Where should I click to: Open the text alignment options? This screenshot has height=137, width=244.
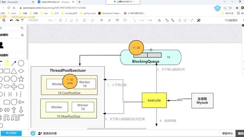pyautogui.click(x=85, y=20)
